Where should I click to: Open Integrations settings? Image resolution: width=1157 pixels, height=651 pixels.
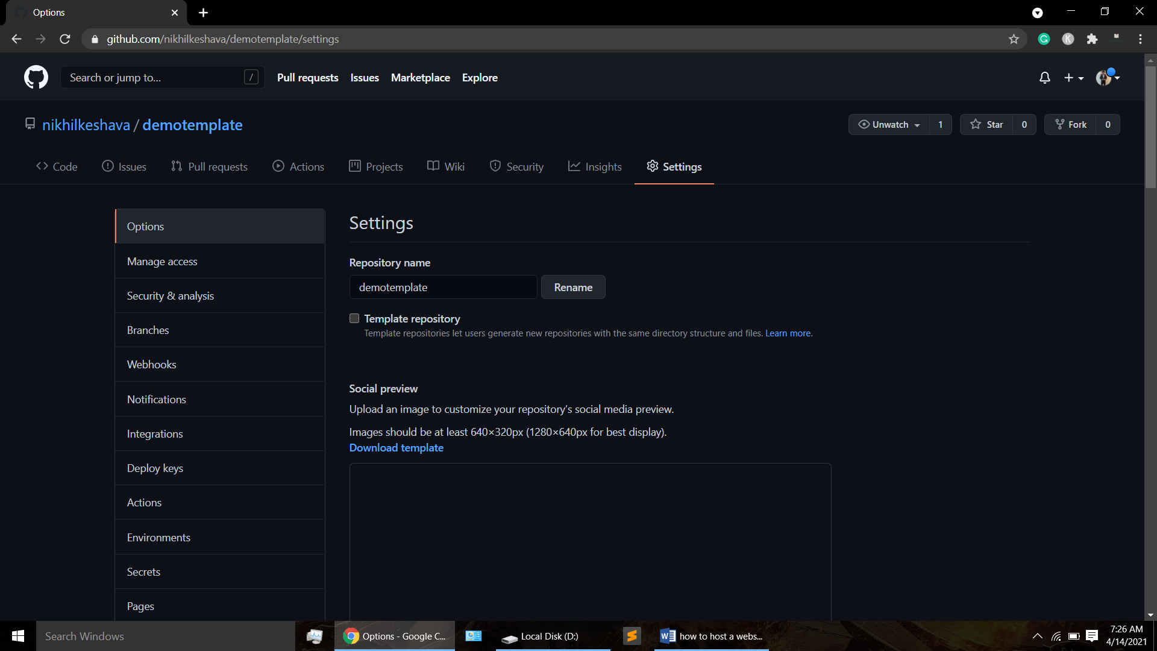pos(220,434)
